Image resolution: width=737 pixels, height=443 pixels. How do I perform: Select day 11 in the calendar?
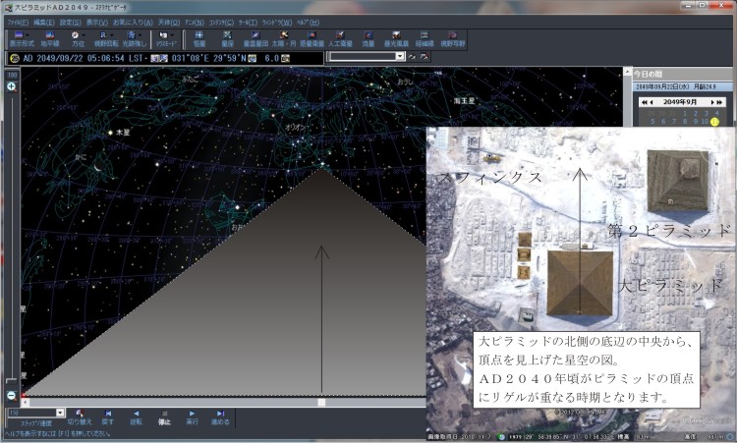pos(715,122)
